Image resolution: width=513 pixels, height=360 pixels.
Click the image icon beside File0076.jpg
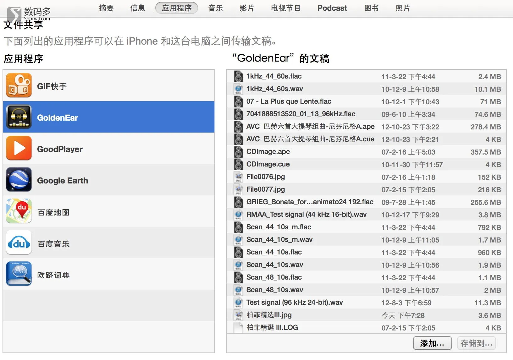(x=239, y=177)
